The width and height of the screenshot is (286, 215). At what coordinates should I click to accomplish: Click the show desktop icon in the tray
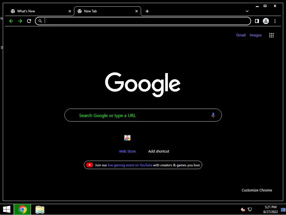283,210
